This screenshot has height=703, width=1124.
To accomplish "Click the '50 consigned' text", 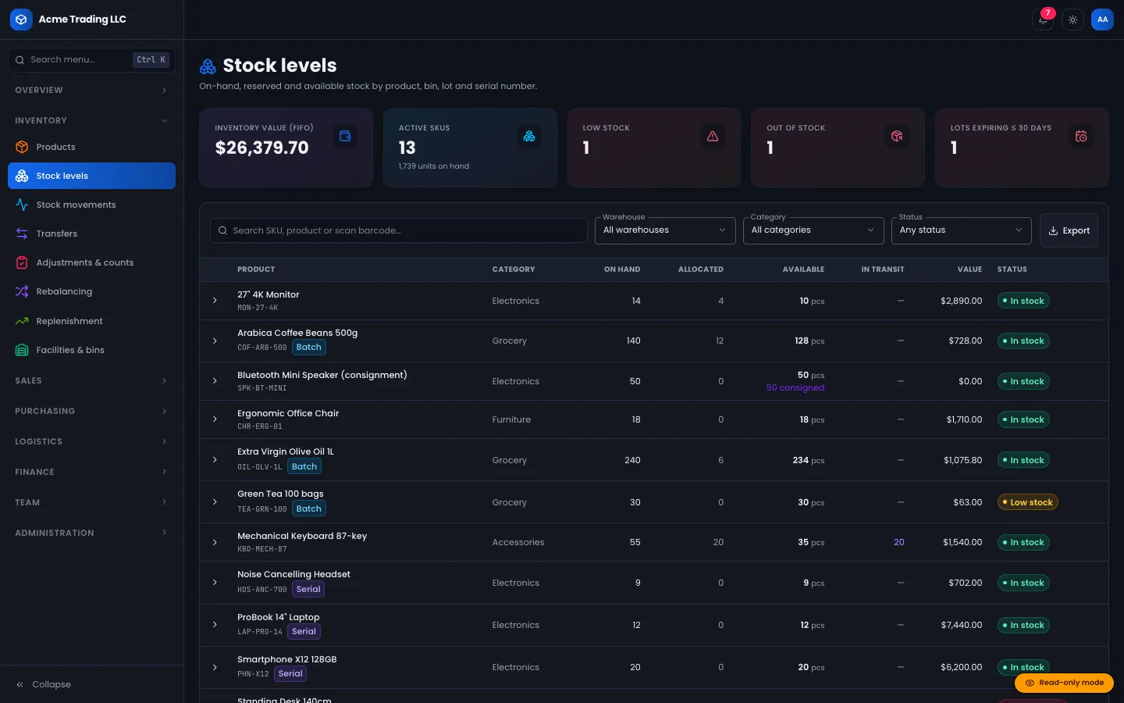I will [x=795, y=387].
